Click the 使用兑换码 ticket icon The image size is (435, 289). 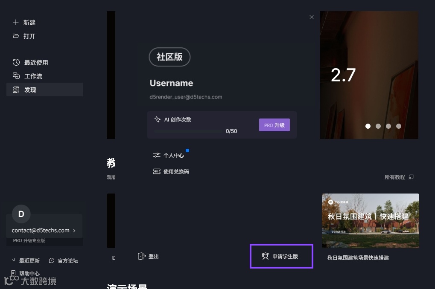point(157,171)
